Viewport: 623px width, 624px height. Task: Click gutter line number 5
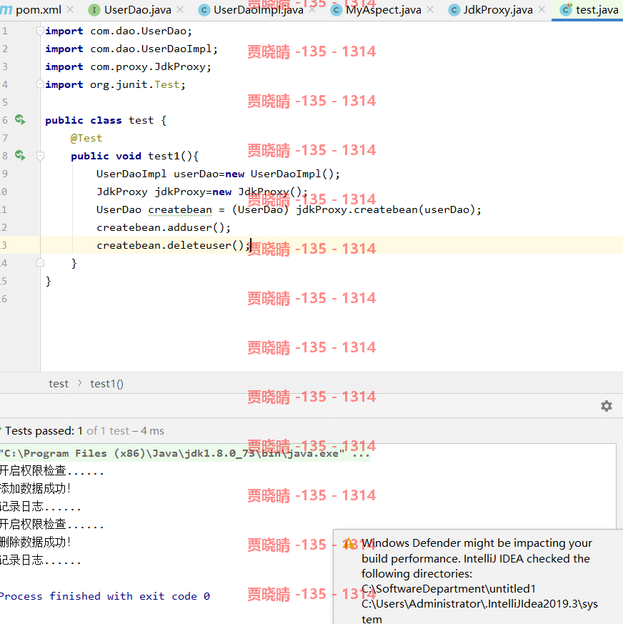pos(5,102)
